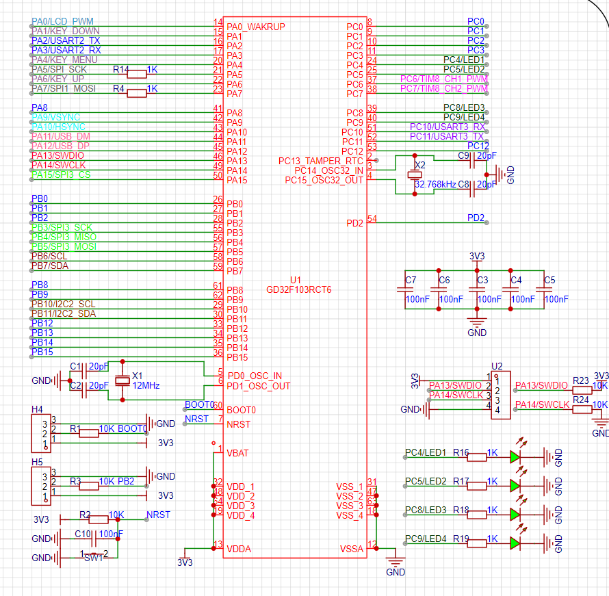Select resistor R3 symbol
Screen dimensions: 609x596
pyautogui.click(x=88, y=486)
